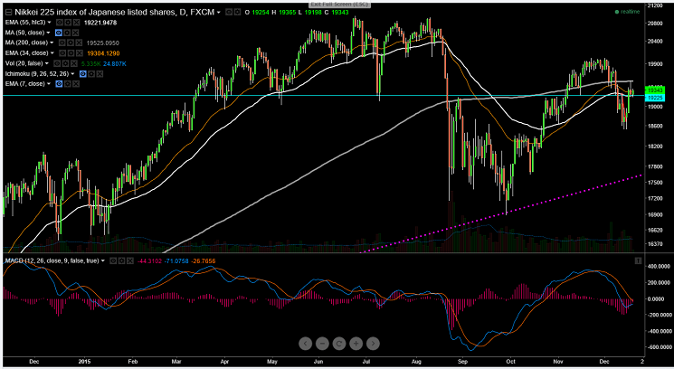Image resolution: width=674 pixels, height=369 pixels.
Task: Open settings gear for EMA (34, close)
Action: click(x=71, y=53)
